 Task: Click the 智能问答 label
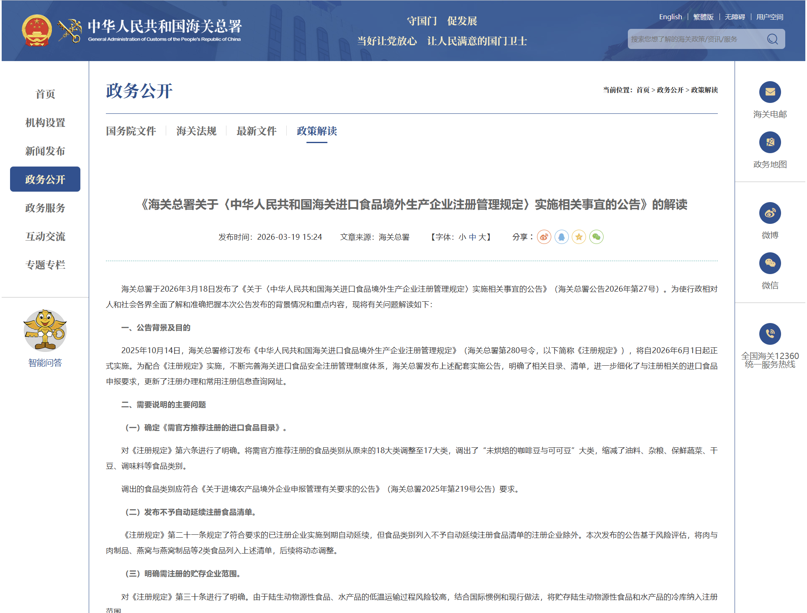tap(45, 363)
